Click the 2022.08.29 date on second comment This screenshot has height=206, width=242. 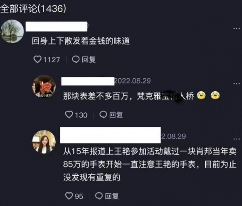point(132,81)
